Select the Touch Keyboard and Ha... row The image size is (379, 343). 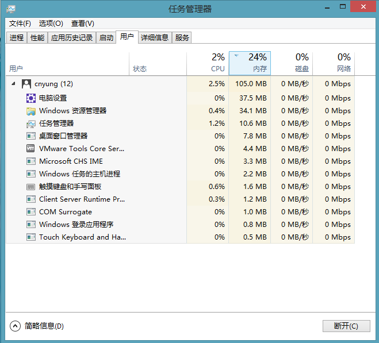[x=181, y=237]
